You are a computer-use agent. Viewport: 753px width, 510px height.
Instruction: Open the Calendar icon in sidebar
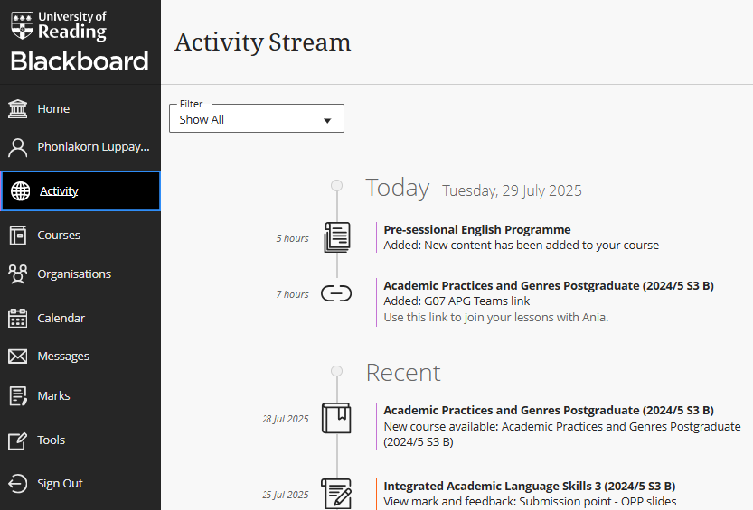(18, 319)
